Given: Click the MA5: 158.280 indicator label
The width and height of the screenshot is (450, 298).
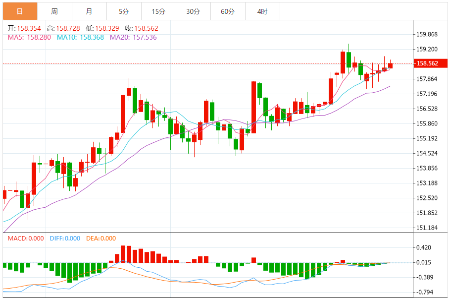Looking at the screenshot, I should (29, 37).
